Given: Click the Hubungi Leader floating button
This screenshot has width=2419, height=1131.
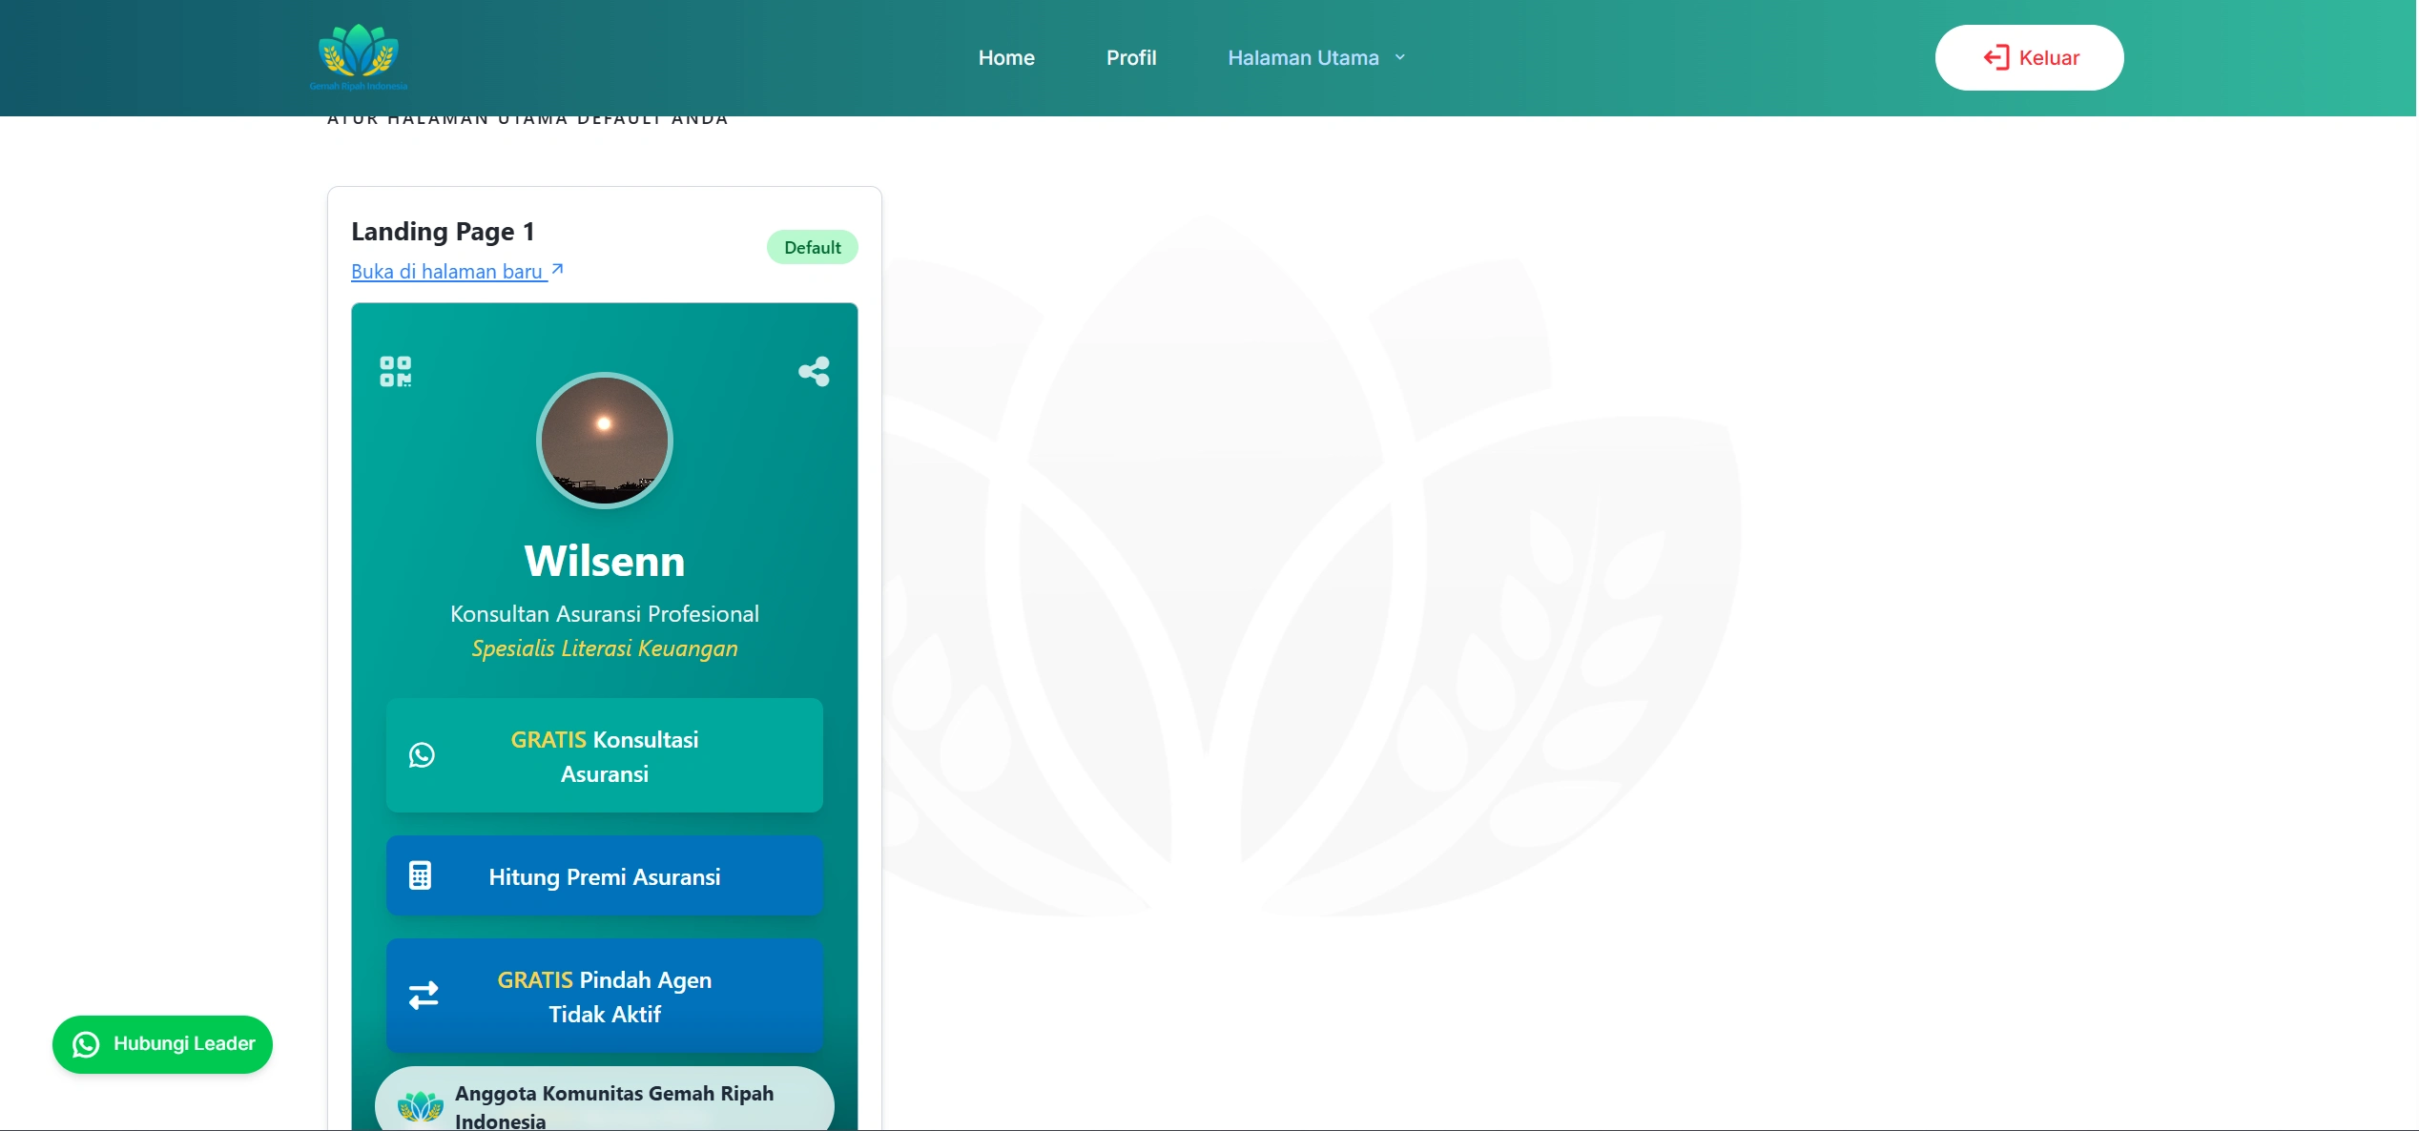Looking at the screenshot, I should pyautogui.click(x=162, y=1044).
